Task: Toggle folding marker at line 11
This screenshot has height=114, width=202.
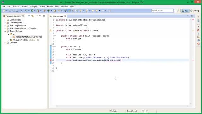Action: pyautogui.click(x=55, y=47)
